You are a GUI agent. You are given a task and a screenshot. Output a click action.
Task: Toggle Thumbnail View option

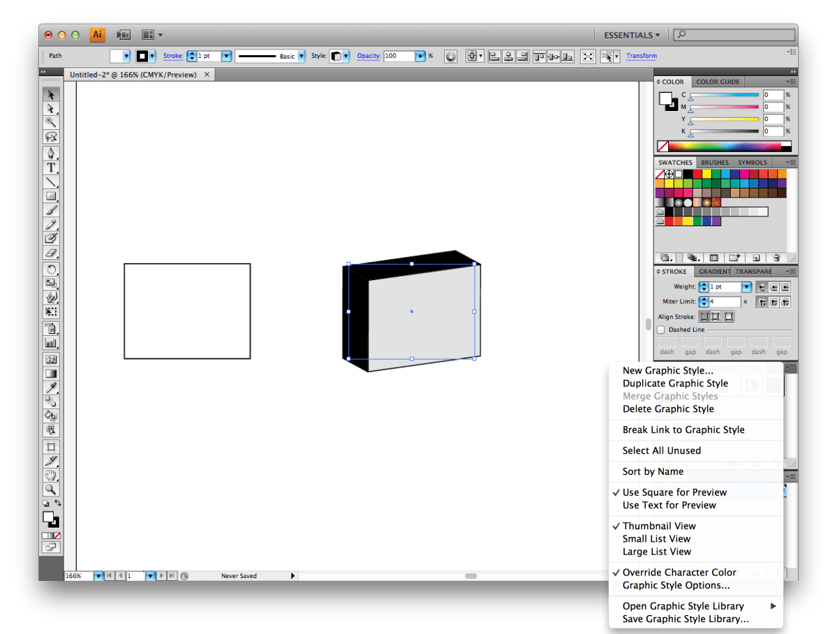pyautogui.click(x=659, y=526)
